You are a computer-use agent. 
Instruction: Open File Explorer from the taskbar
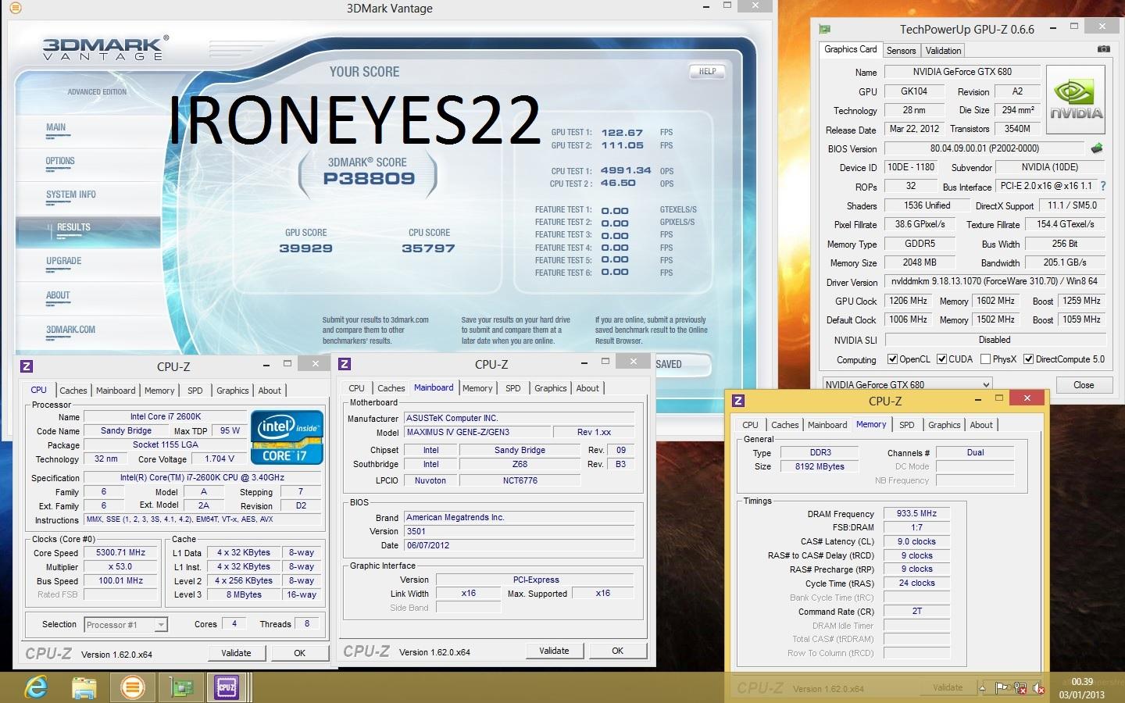tap(84, 687)
